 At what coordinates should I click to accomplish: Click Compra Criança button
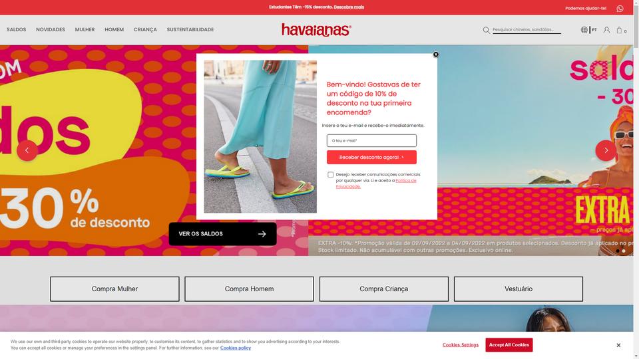click(x=384, y=289)
